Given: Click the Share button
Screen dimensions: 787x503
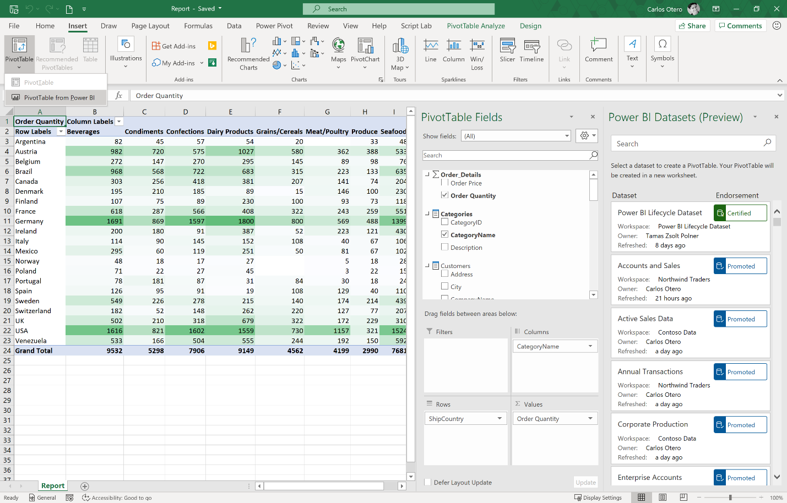Looking at the screenshot, I should pyautogui.click(x=692, y=26).
